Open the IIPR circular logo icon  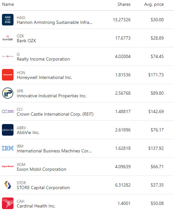[8, 93]
